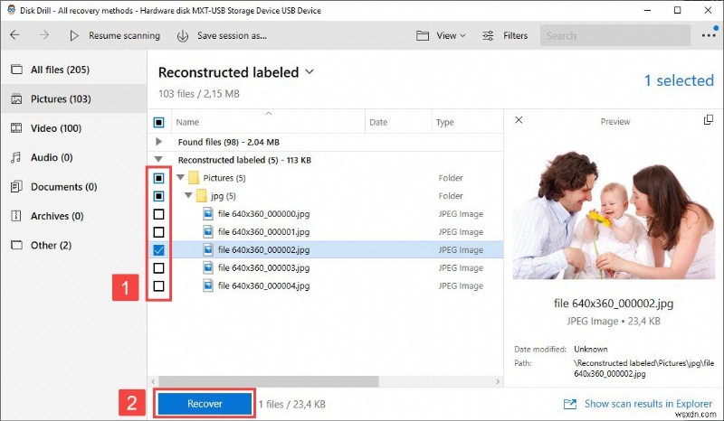Select Other (2) category

74,246
